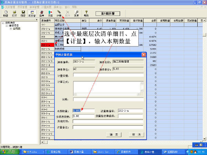The image size is (207, 155).
Task: Click the shield icon in system tray
Action: pyautogui.click(x=191, y=152)
